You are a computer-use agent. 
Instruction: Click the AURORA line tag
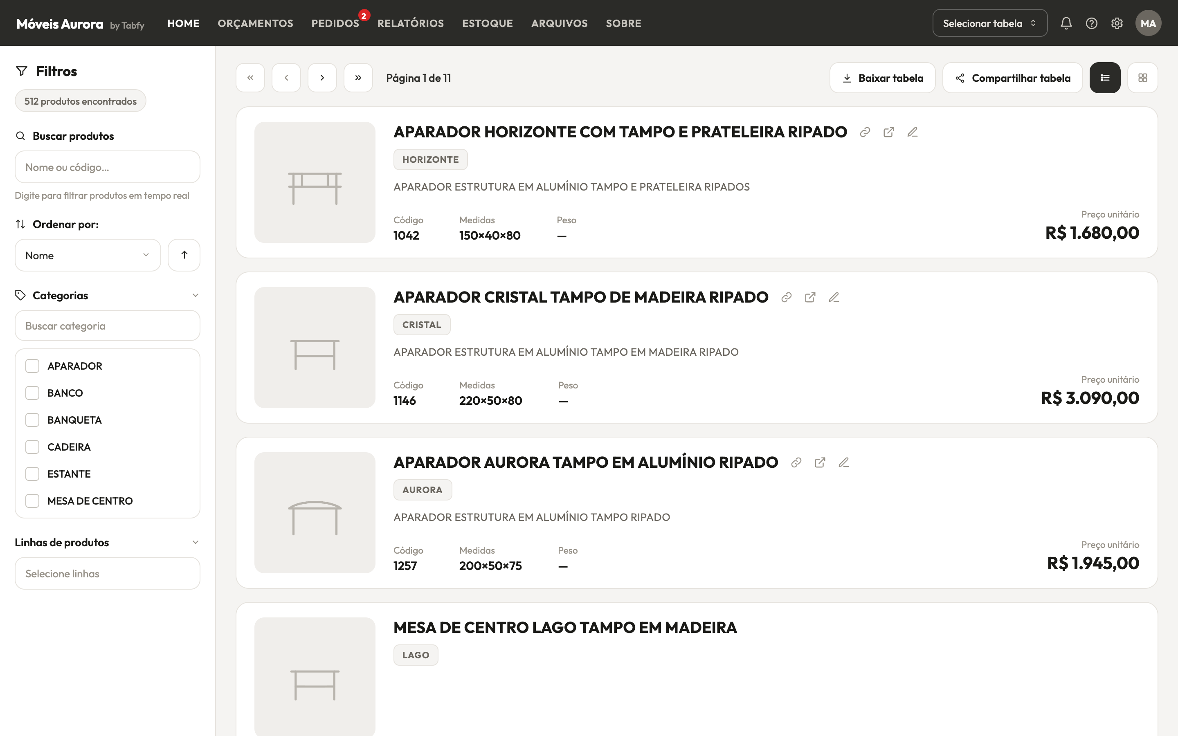pos(423,490)
